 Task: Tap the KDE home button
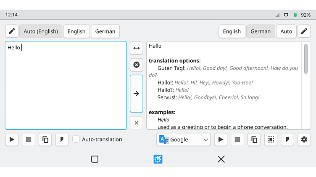pyautogui.click(x=158, y=159)
